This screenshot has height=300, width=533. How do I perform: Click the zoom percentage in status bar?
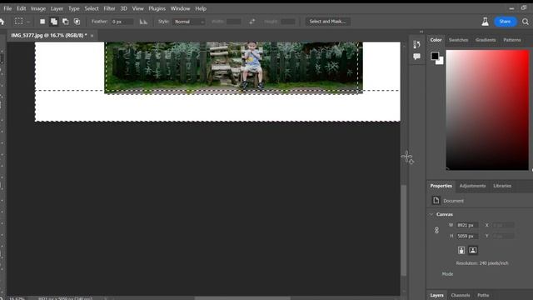click(17, 298)
